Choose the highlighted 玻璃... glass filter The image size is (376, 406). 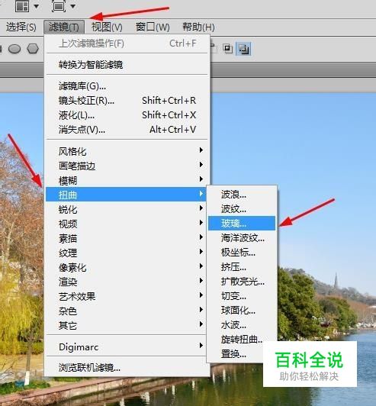click(x=242, y=223)
